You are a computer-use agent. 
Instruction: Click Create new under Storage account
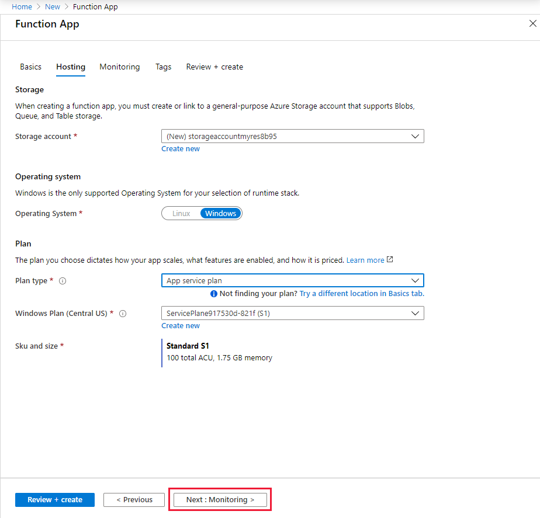coord(181,149)
